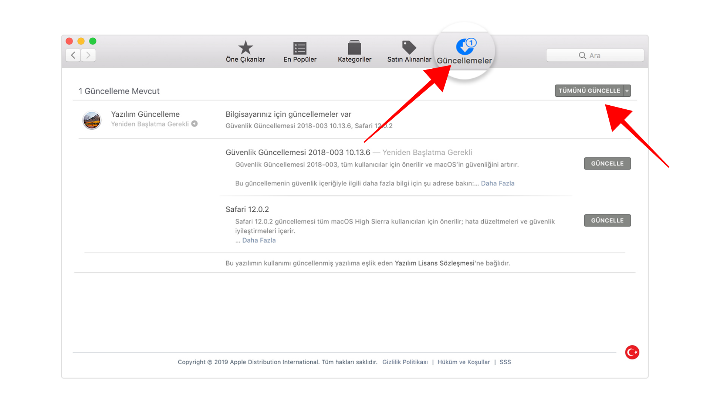Open the Gizlilik Politikası footer link
Image resolution: width=710 pixels, height=399 pixels.
click(405, 362)
